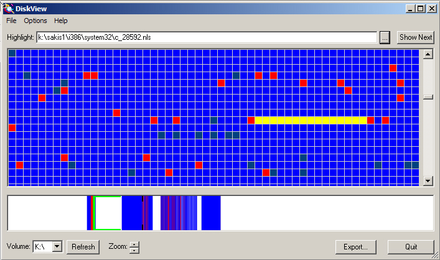Click the vertical scrollbar thumb
Image resolution: width=440 pixels, height=260 pixels.
click(428, 97)
